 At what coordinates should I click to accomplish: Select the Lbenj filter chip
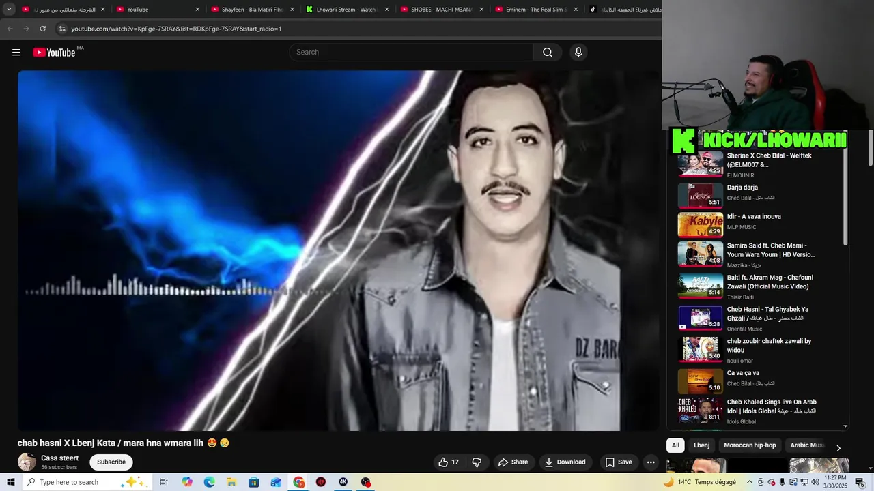pyautogui.click(x=701, y=445)
